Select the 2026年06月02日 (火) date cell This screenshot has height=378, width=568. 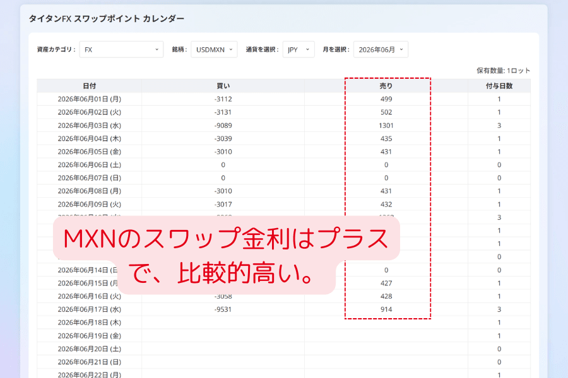(89, 112)
